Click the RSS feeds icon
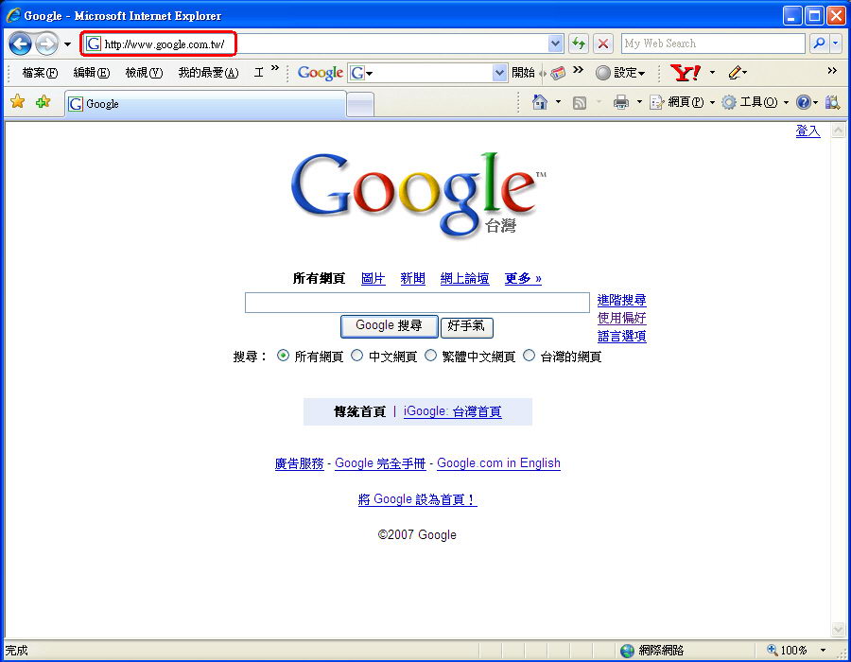The width and height of the screenshot is (851, 662). pos(579,103)
